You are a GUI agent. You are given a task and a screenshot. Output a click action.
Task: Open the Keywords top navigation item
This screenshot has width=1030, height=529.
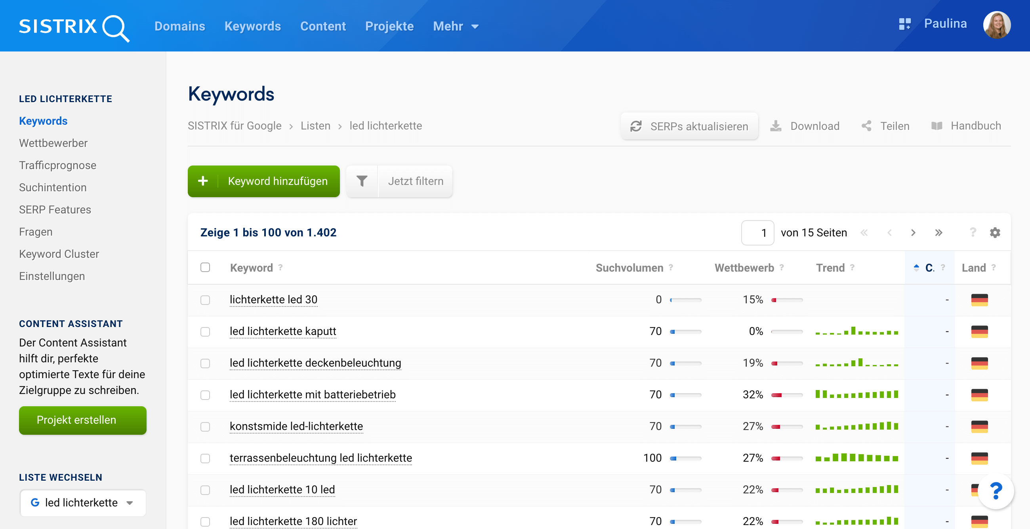tap(252, 27)
